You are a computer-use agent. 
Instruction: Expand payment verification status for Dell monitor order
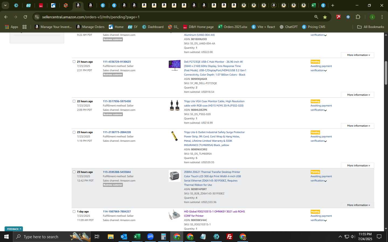click(325, 71)
